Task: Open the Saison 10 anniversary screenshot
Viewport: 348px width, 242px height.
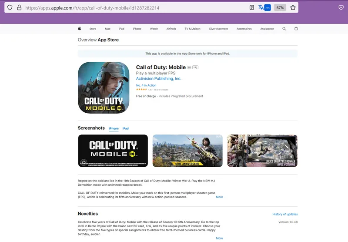Action: 187,151
